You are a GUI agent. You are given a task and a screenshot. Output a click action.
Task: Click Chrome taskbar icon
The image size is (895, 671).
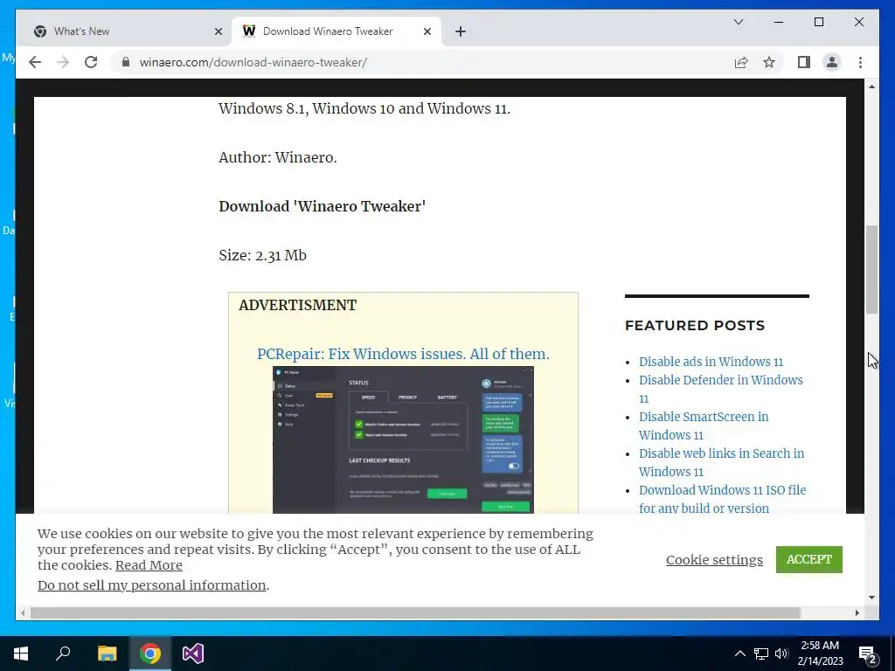(x=150, y=654)
